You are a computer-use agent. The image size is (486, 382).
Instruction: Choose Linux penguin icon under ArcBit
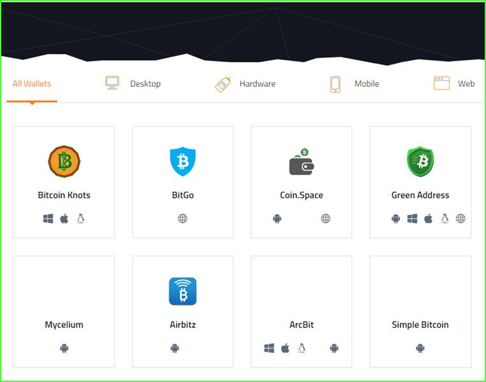(302, 348)
